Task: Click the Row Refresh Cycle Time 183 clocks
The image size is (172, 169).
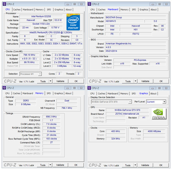Action: [51, 139]
